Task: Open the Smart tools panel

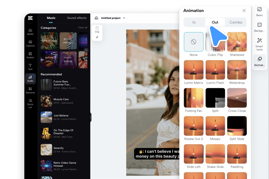Action: coord(259,44)
